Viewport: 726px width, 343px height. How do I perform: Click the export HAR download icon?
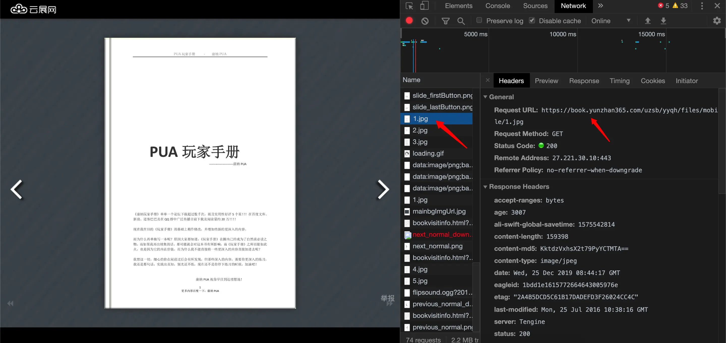click(663, 21)
